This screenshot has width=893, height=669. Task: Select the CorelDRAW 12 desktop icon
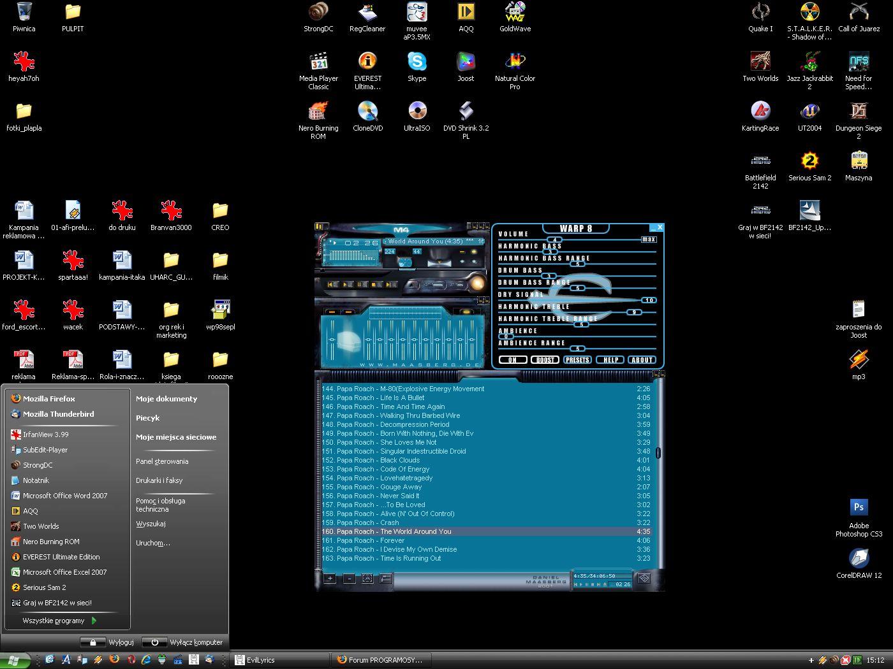point(859,564)
